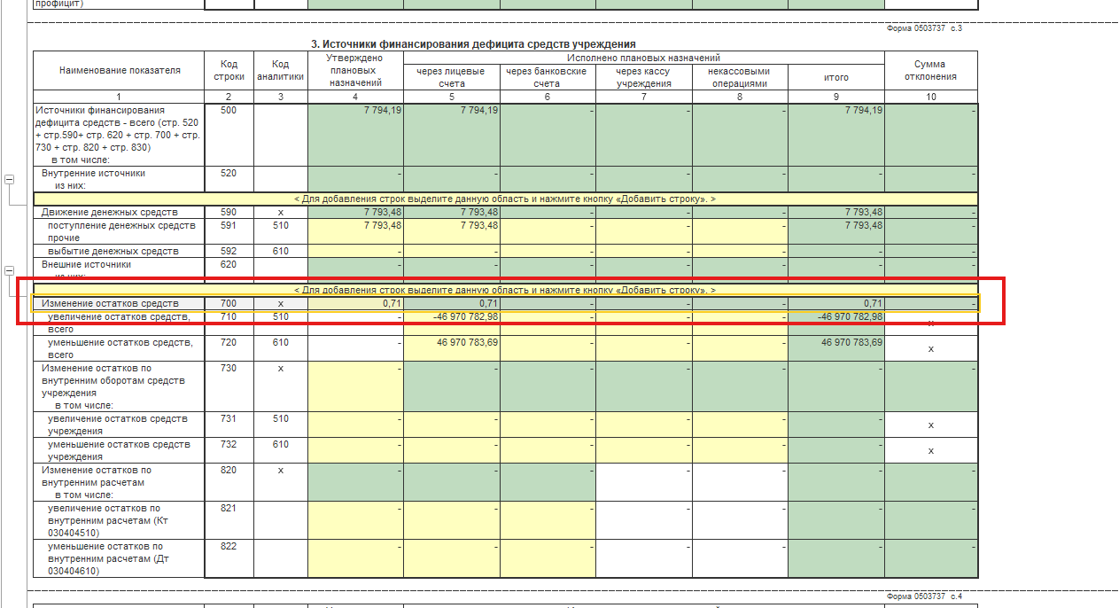Viewport: 1119px width, 608px height.
Task: Click the итого column header
Action: pos(836,77)
